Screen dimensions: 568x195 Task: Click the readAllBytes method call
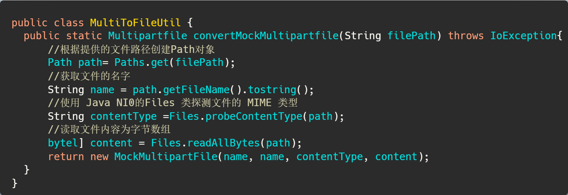[x=223, y=143]
